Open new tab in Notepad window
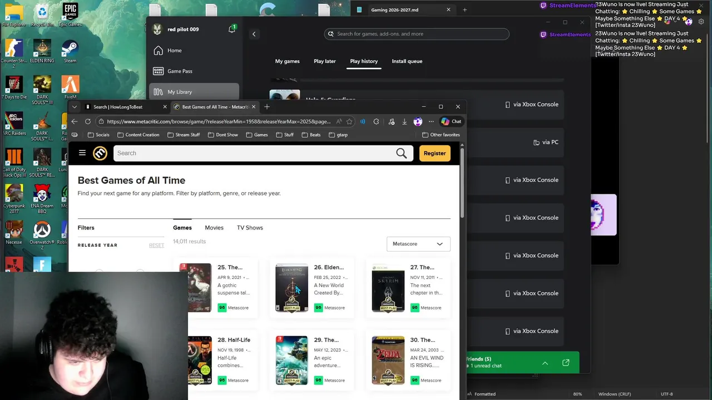The height and width of the screenshot is (400, 712). pyautogui.click(x=464, y=9)
